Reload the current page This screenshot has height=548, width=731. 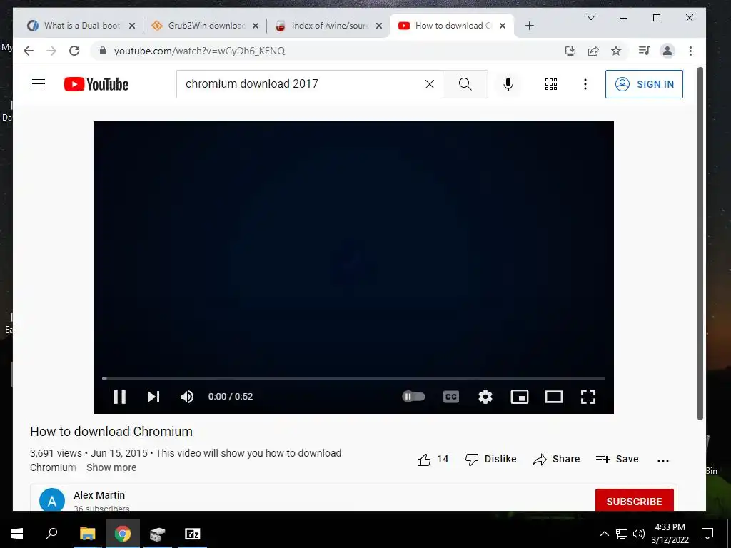[x=74, y=51]
